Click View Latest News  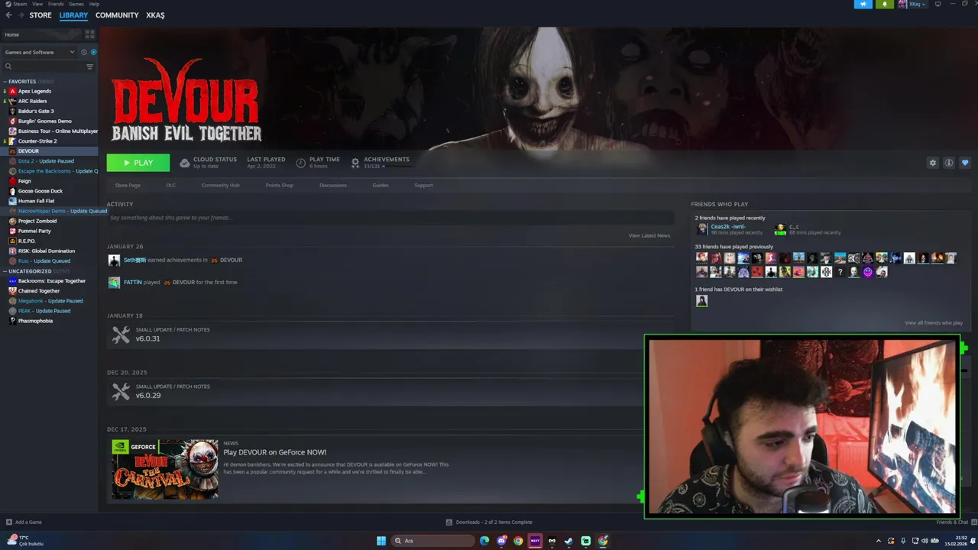[649, 235]
